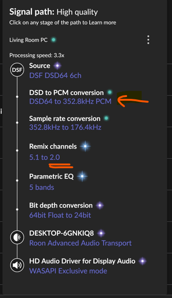This screenshot has width=172, height=298.
Task: Open the DSF DSD64 6ch source link
Action: pos(55,75)
